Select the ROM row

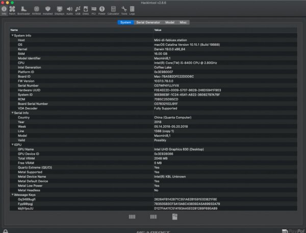(x=154, y=99)
